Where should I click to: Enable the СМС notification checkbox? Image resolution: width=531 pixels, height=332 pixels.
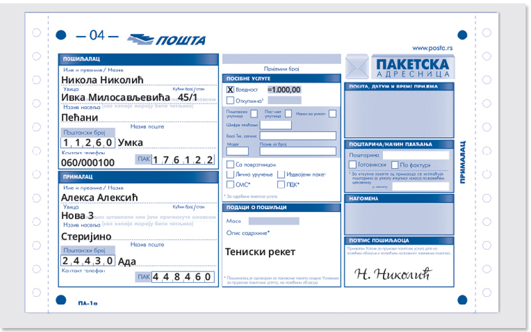230,185
